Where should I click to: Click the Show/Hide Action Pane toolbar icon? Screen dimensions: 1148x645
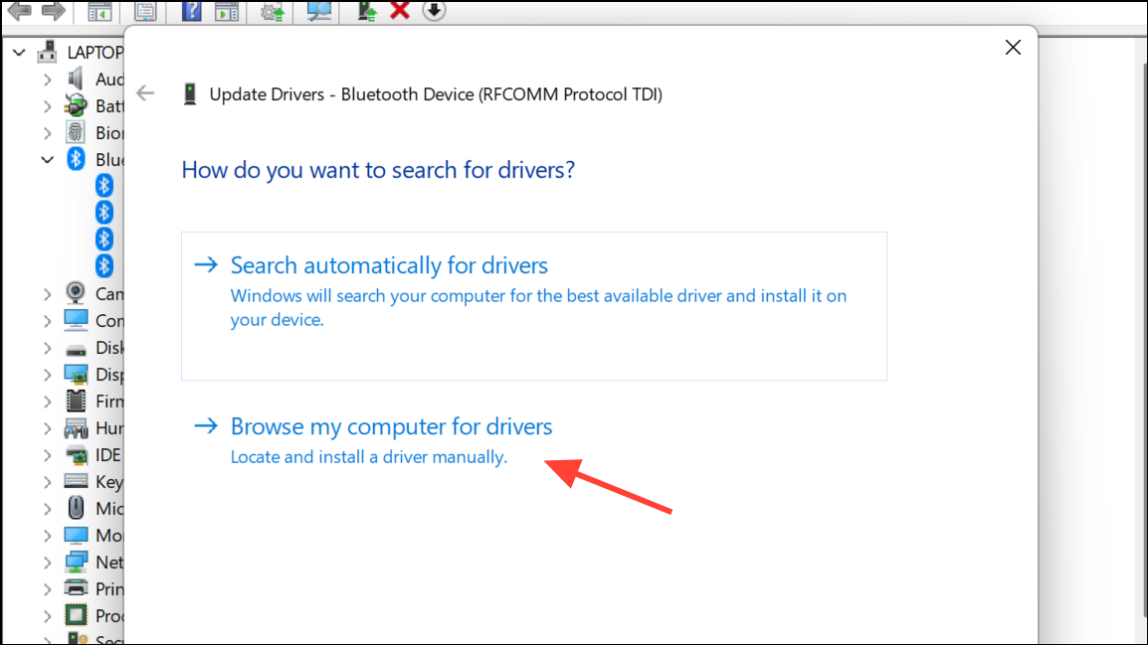point(227,11)
